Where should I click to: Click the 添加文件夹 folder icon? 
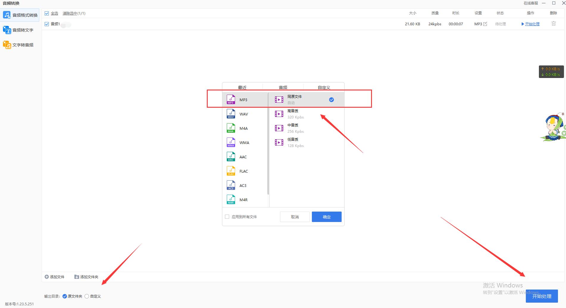pos(76,277)
